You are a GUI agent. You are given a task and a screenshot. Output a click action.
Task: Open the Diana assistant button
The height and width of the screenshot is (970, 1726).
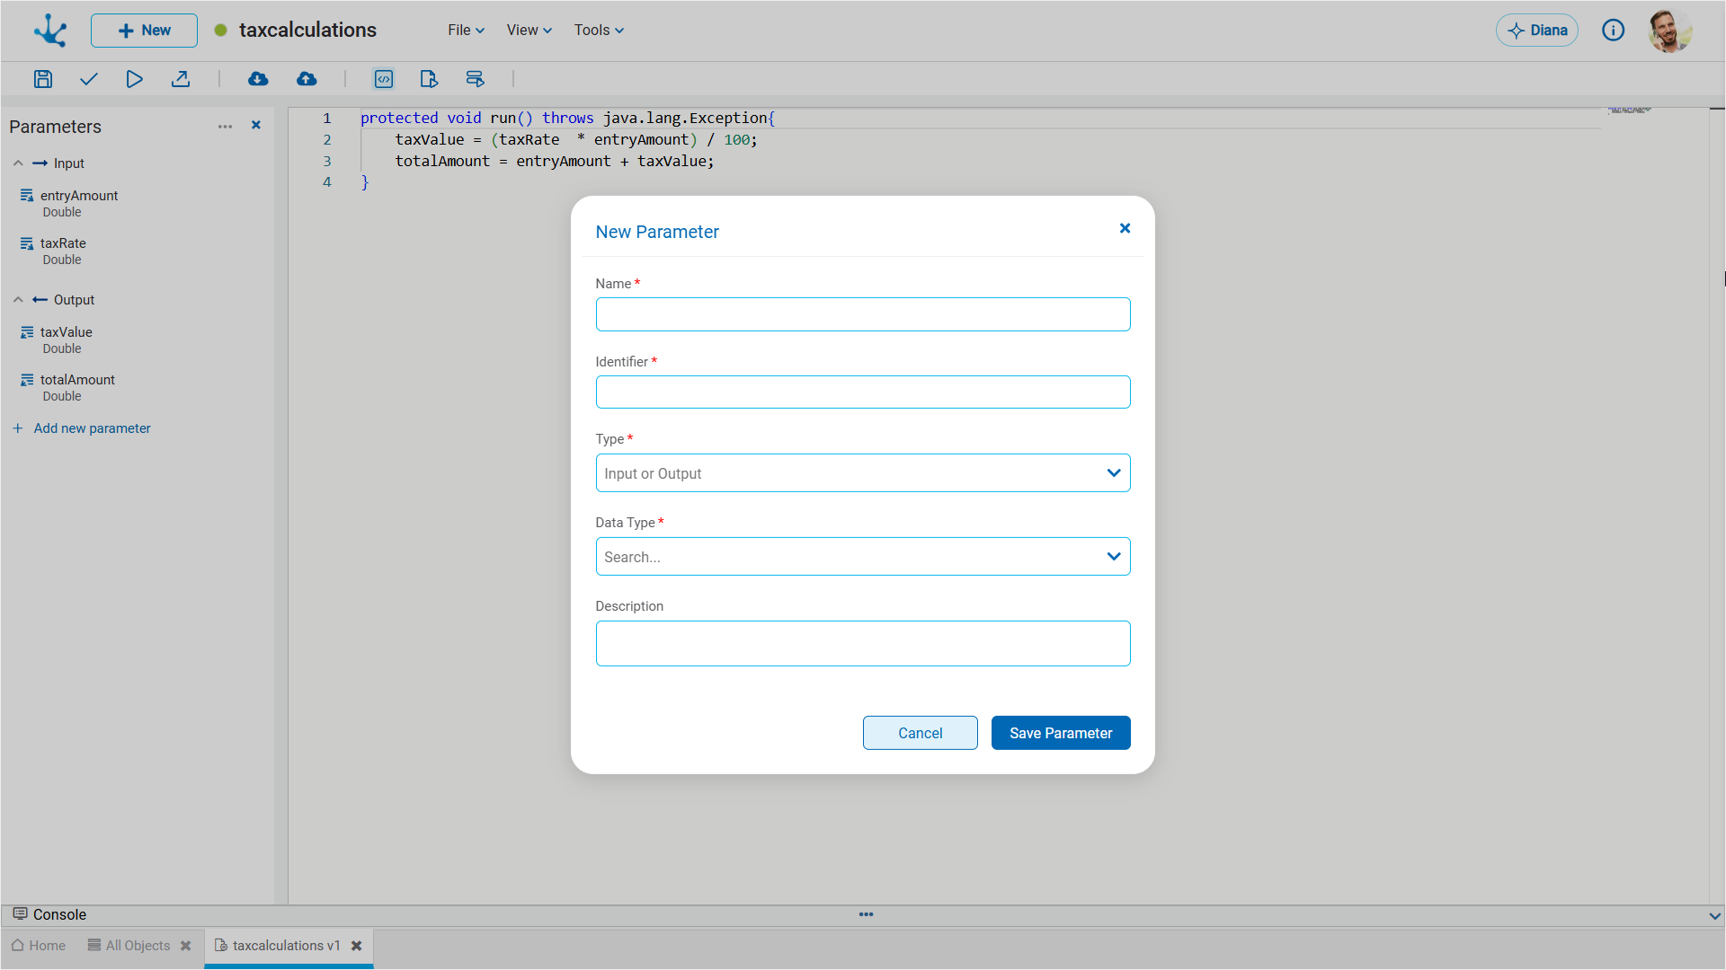[1536, 31]
